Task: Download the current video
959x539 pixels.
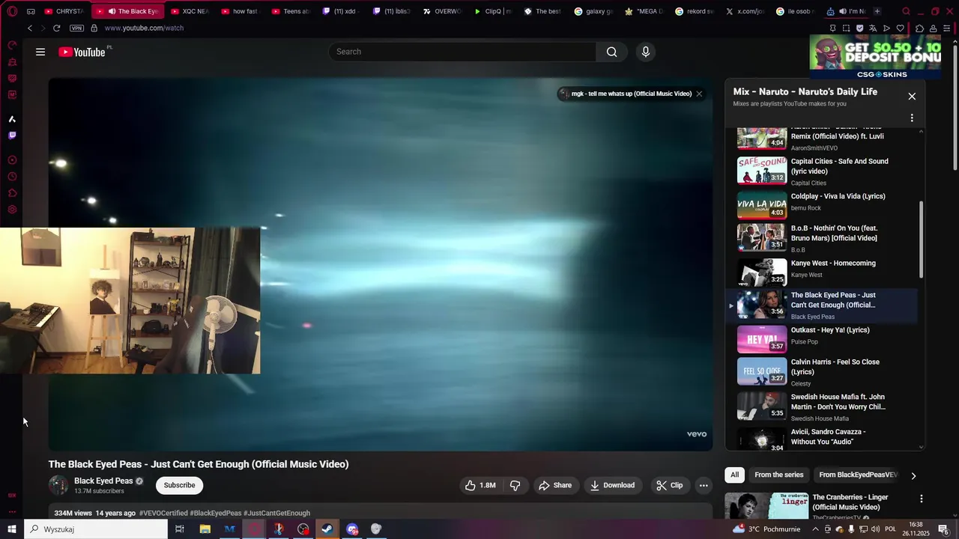Action: click(x=612, y=485)
